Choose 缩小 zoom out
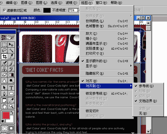Image resolution: width=167 pixels, height=134 pixels. (x=107, y=39)
